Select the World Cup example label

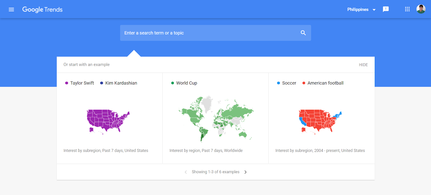tap(186, 83)
